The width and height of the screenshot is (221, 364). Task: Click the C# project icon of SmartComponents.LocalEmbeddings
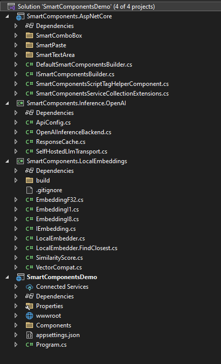[20, 161]
